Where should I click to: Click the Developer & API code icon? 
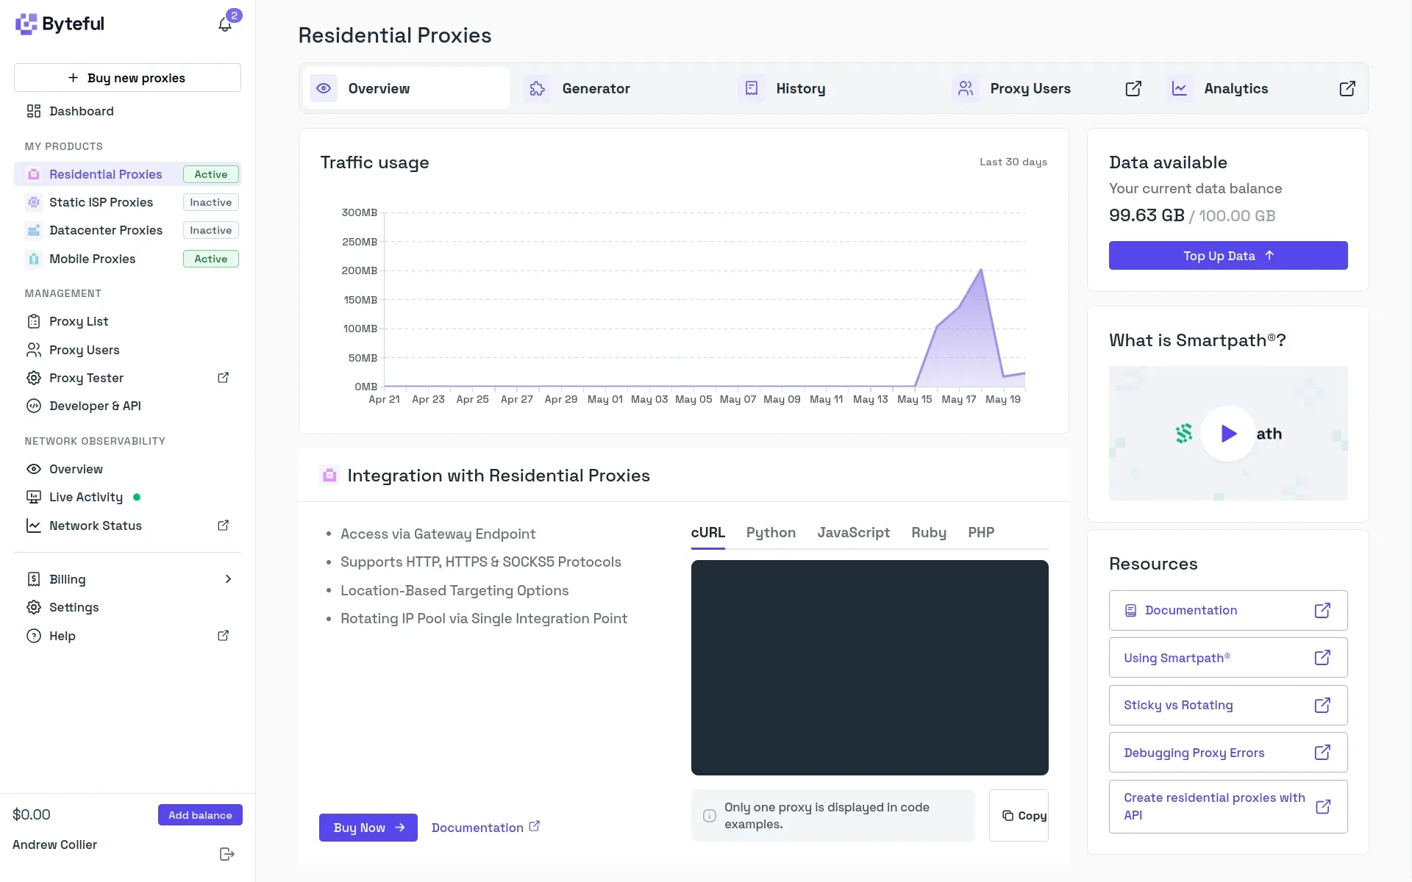tap(34, 406)
